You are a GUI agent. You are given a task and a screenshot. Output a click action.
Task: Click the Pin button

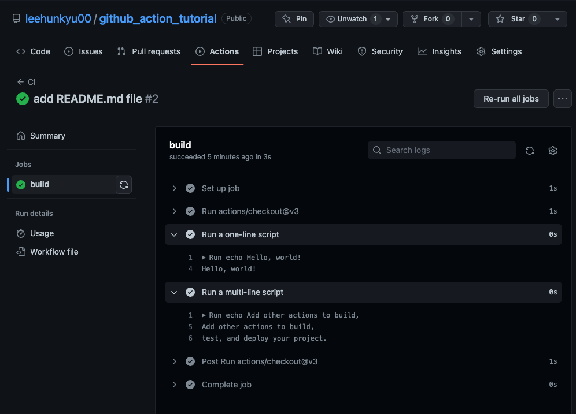coord(294,19)
